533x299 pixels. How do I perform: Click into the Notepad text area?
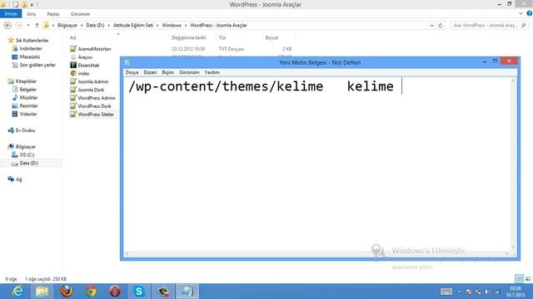(x=317, y=164)
